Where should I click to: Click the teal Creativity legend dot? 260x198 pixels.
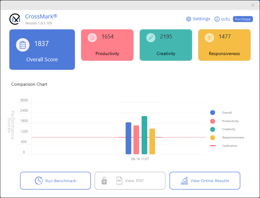(x=213, y=129)
